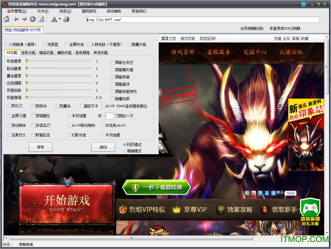Screen dimensions: 331x249
Task: Click the 雷霆之怒 top link
Action: pos(168,38)
